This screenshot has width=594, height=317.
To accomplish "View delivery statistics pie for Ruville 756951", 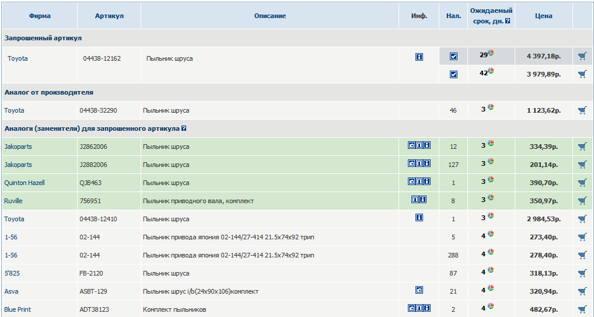I will pos(491,200).
